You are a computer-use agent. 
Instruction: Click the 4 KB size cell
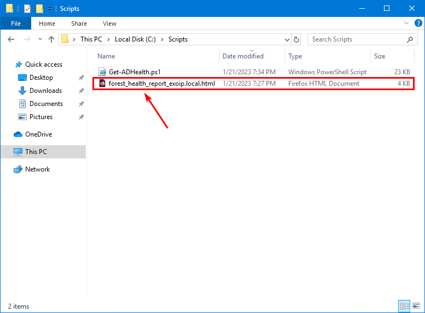click(x=404, y=84)
